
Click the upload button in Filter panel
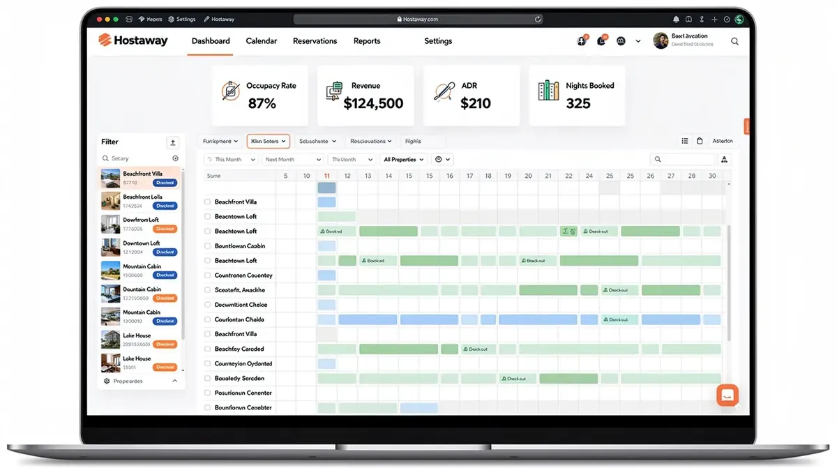173,142
